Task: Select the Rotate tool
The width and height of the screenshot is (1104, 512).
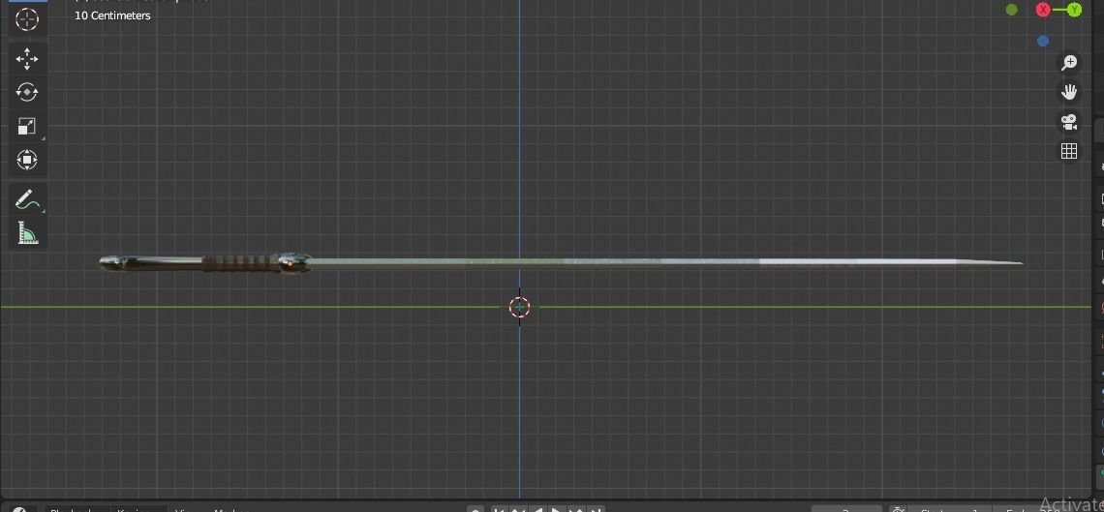Action: (x=27, y=93)
